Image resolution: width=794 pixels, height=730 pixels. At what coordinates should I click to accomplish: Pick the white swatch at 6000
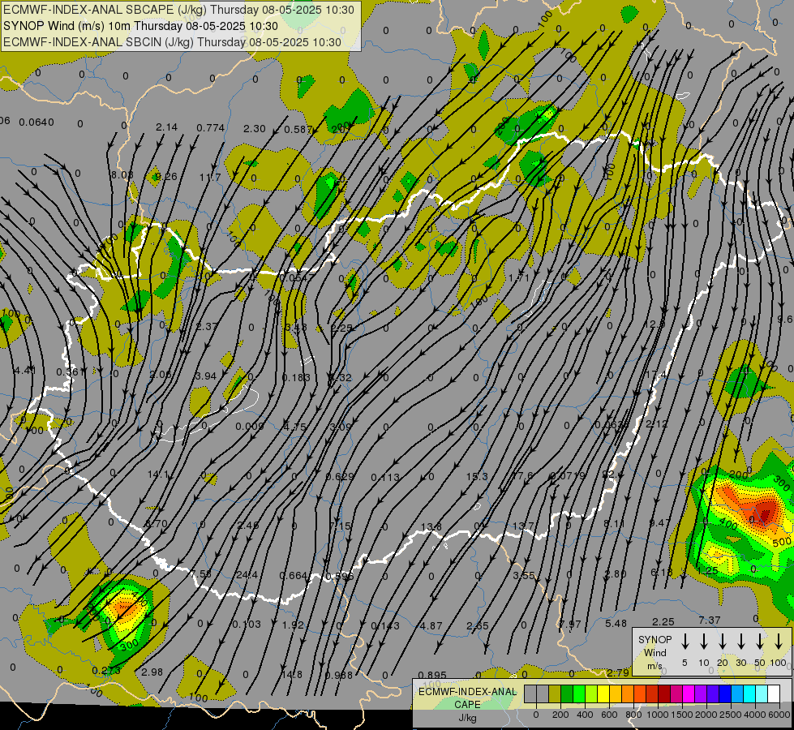[773, 694]
